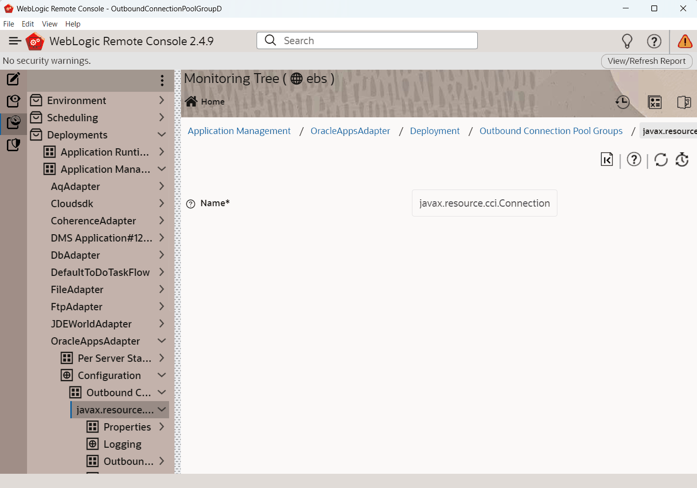Image resolution: width=697 pixels, height=488 pixels.
Task: Collapse the OracleAppsAdapter chevron
Action: 162,341
